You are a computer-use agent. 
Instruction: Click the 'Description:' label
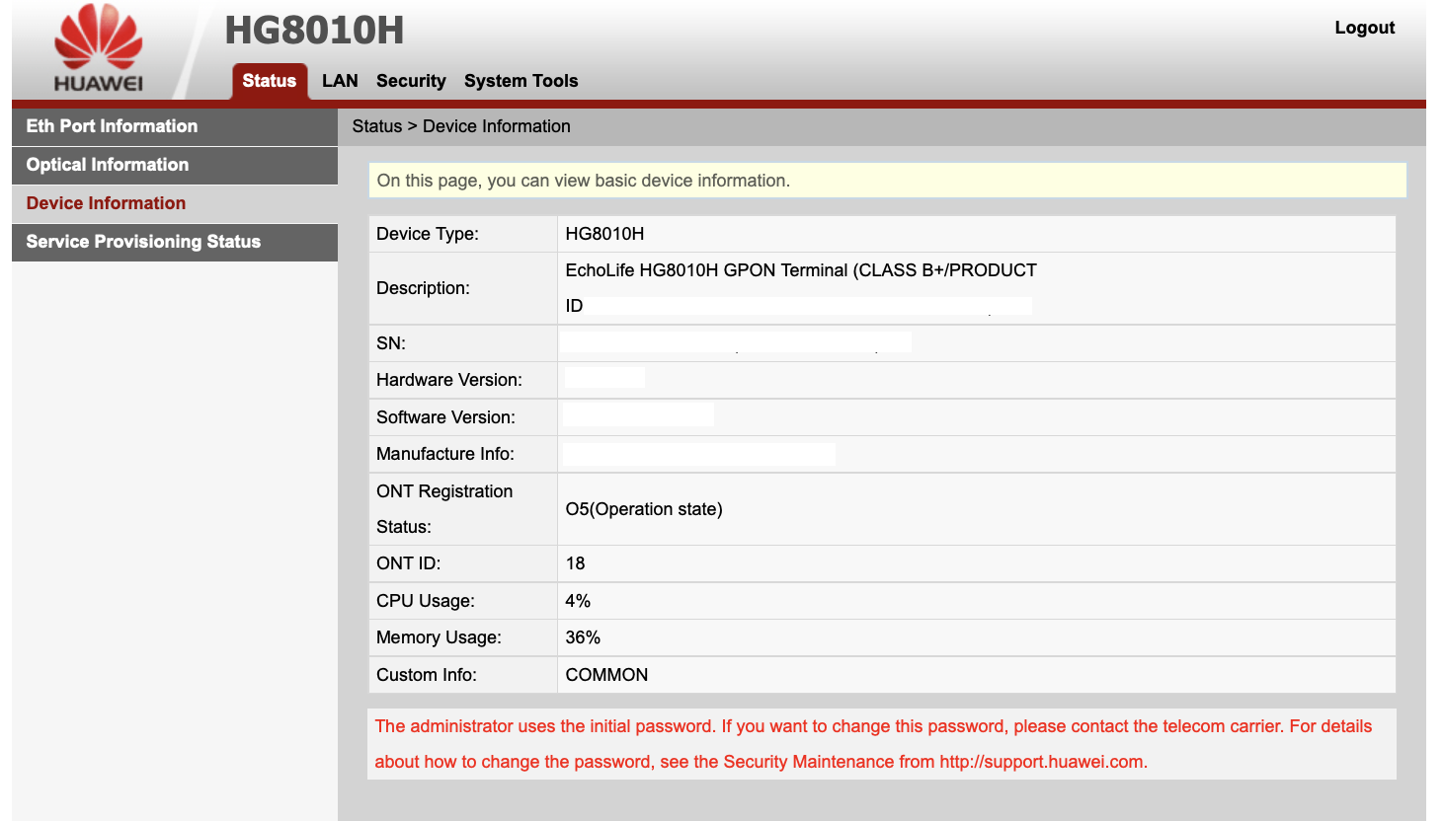423,288
